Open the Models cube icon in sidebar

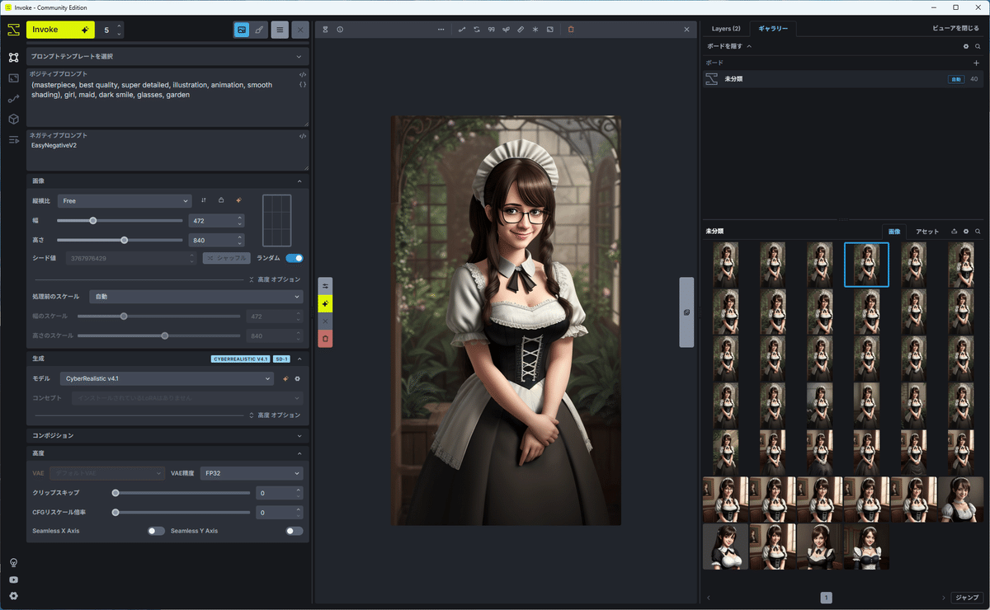coord(13,120)
